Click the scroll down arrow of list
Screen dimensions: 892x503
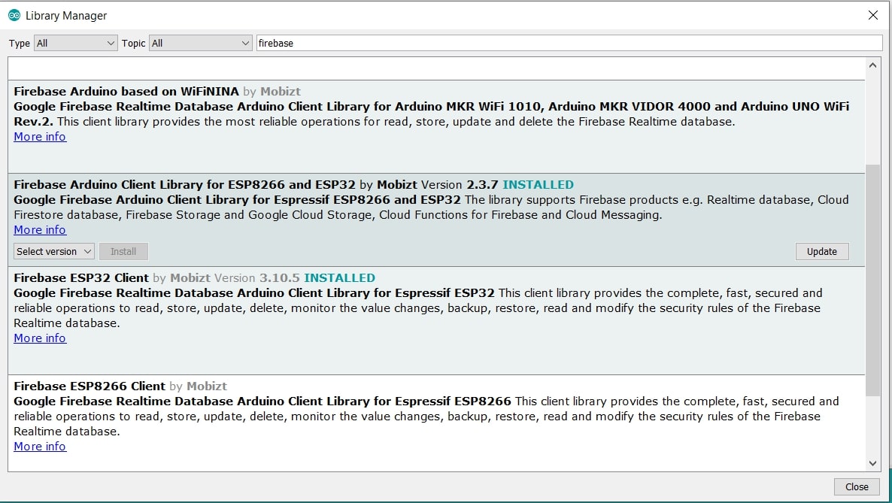click(872, 463)
